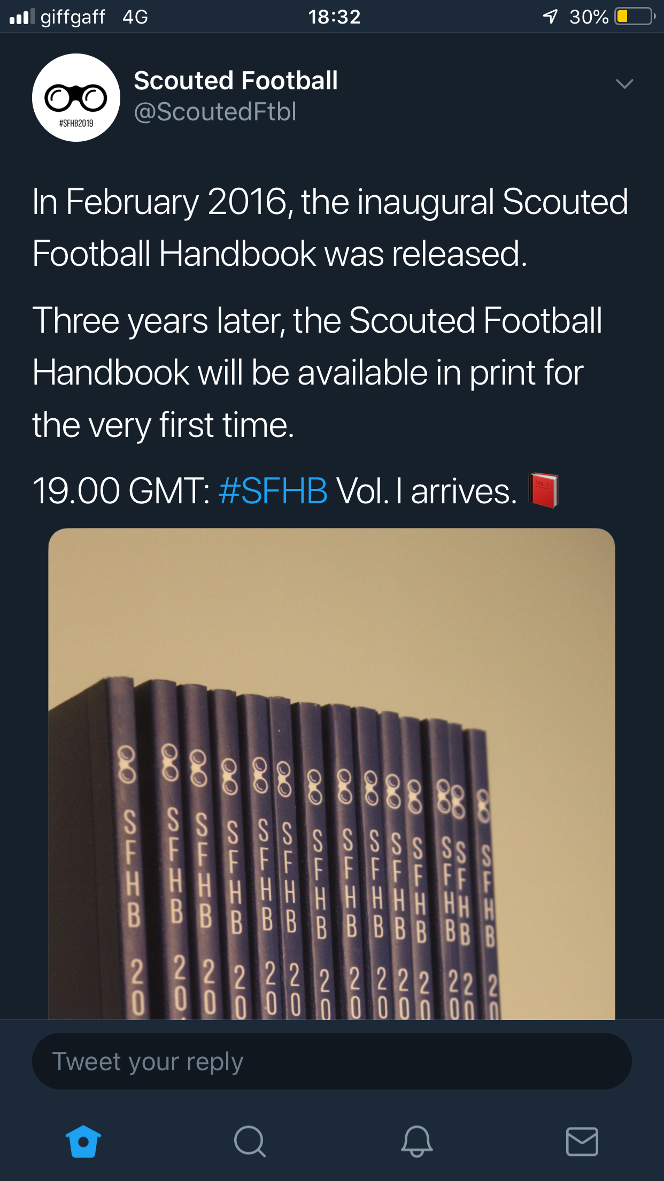Image resolution: width=664 pixels, height=1181 pixels.
Task: Tap the 4G network indicator
Action: [x=135, y=17]
